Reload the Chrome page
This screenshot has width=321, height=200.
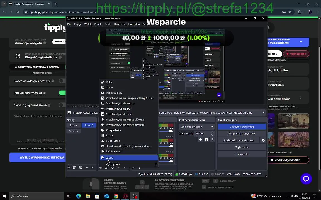(18, 12)
